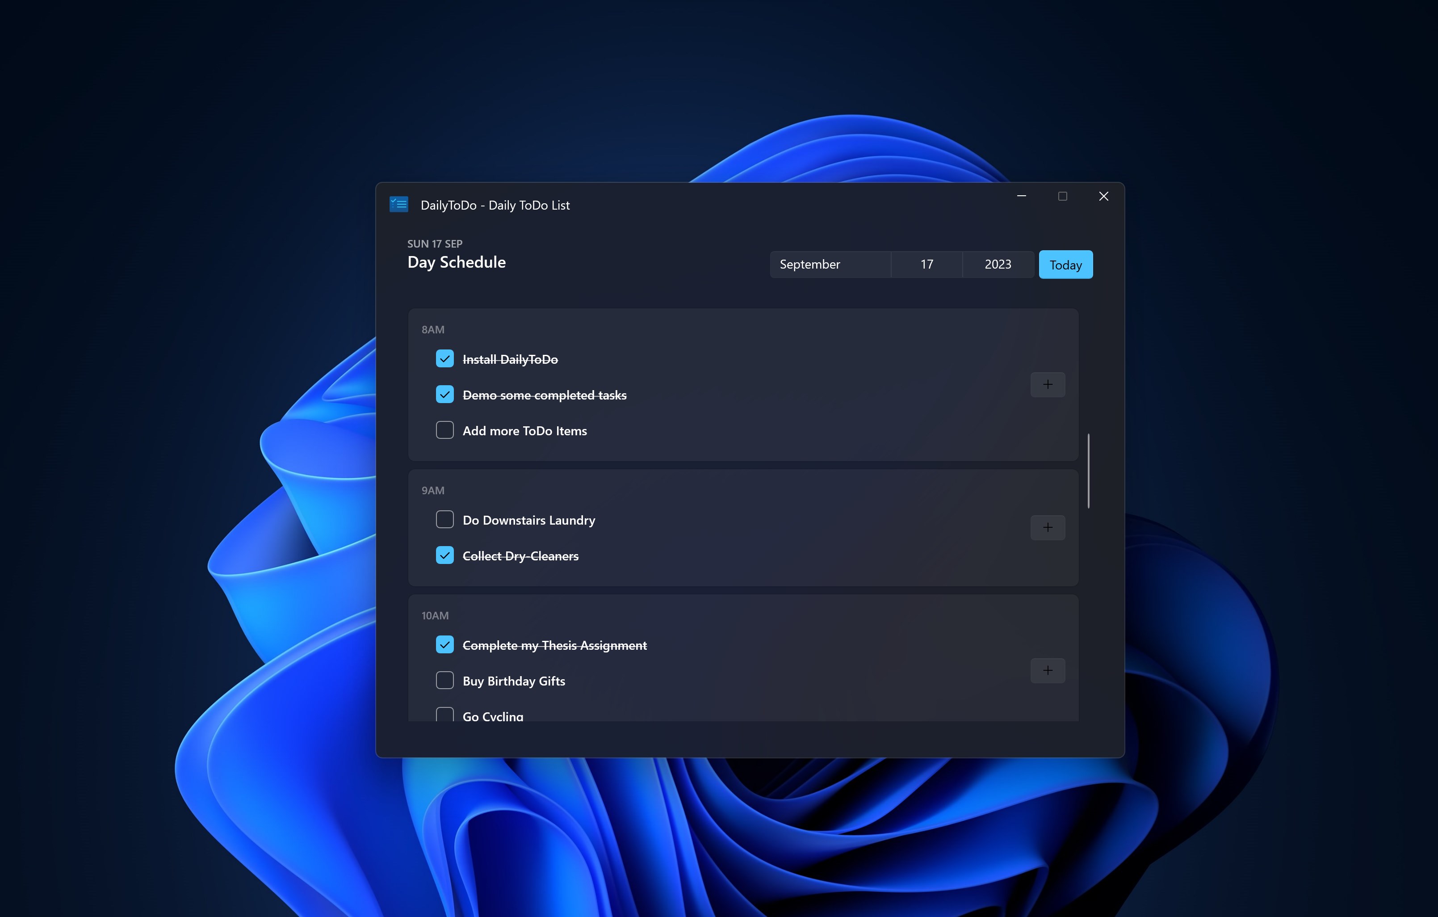Add a new task in 10AM section
This screenshot has height=917, width=1438.
click(1048, 670)
